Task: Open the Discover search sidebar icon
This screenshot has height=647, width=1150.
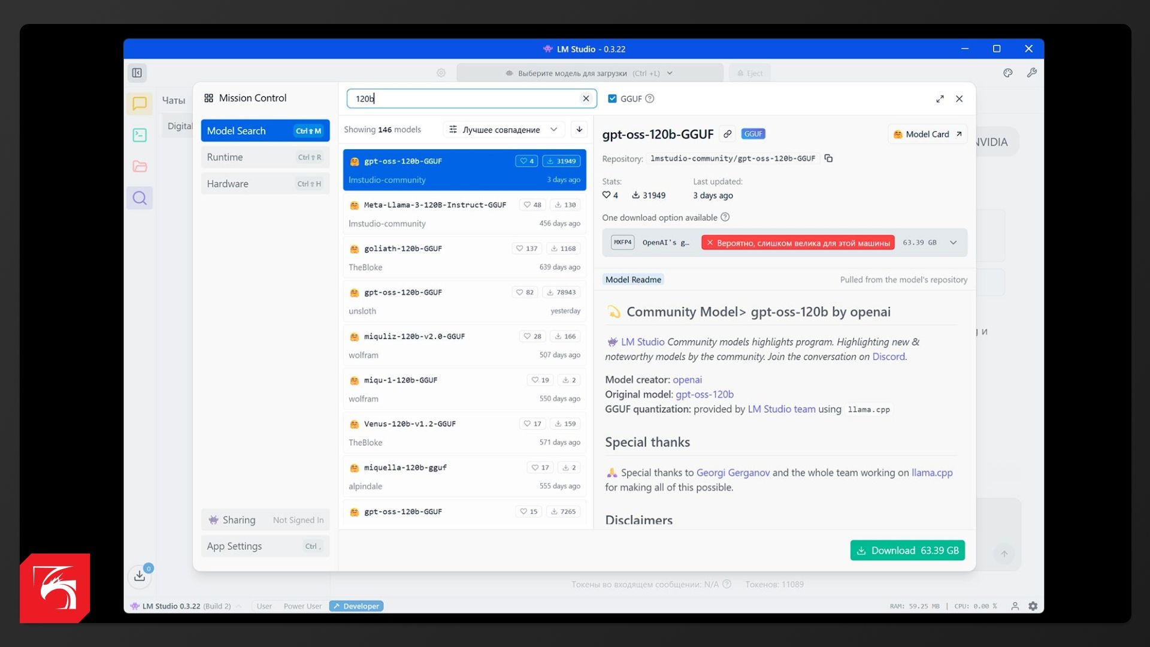Action: [140, 198]
